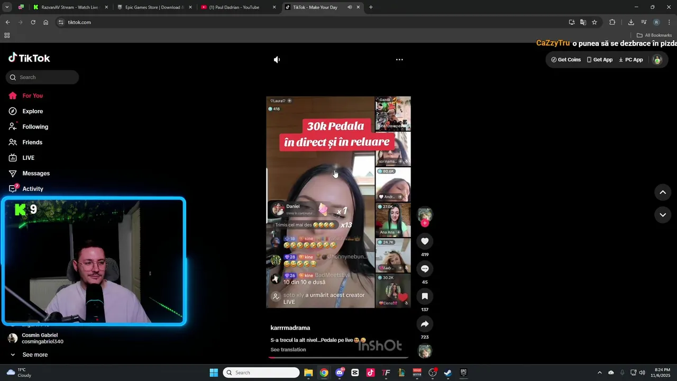Open the Ana Ana live thumbnail
This screenshot has height=381, width=677.
coord(393,220)
